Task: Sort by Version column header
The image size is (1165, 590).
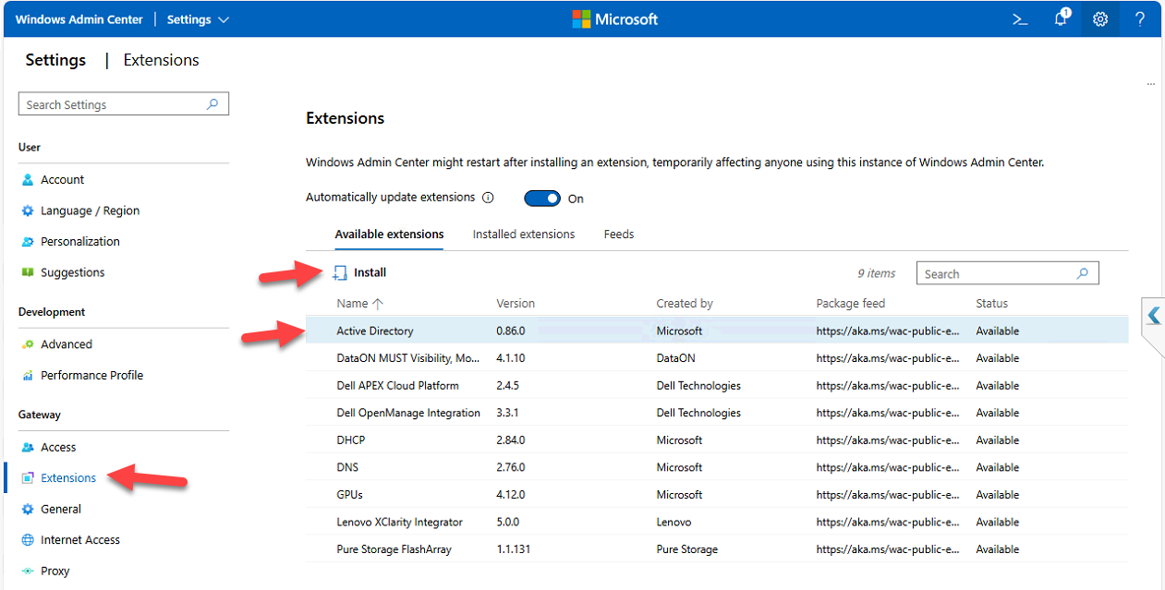Action: coord(516,304)
